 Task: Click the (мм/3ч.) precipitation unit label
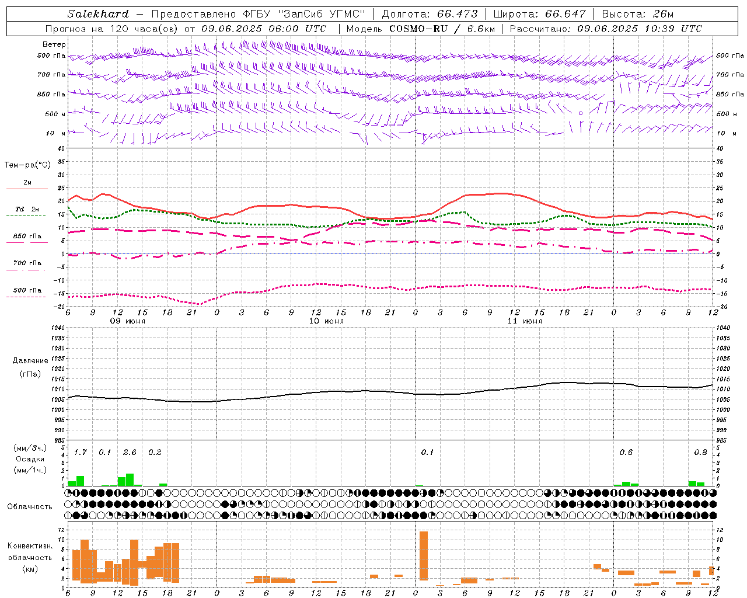(30, 448)
